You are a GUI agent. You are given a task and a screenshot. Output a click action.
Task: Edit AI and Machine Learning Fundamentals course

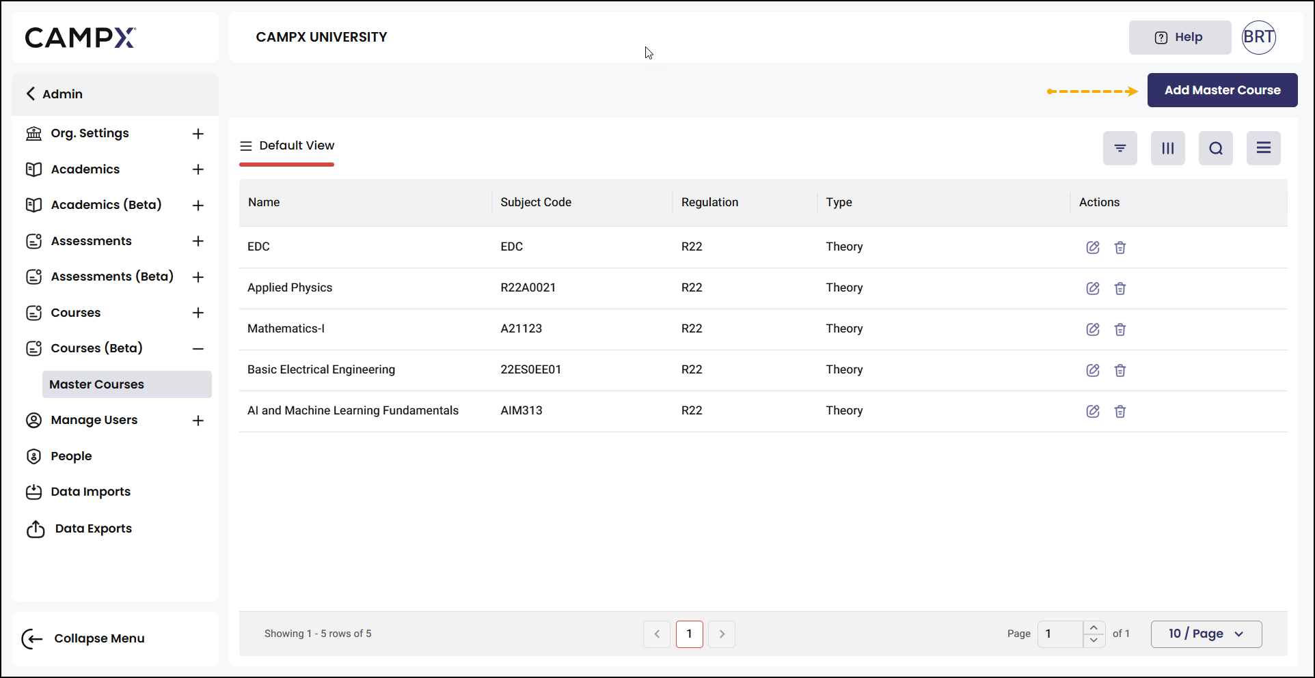1093,411
